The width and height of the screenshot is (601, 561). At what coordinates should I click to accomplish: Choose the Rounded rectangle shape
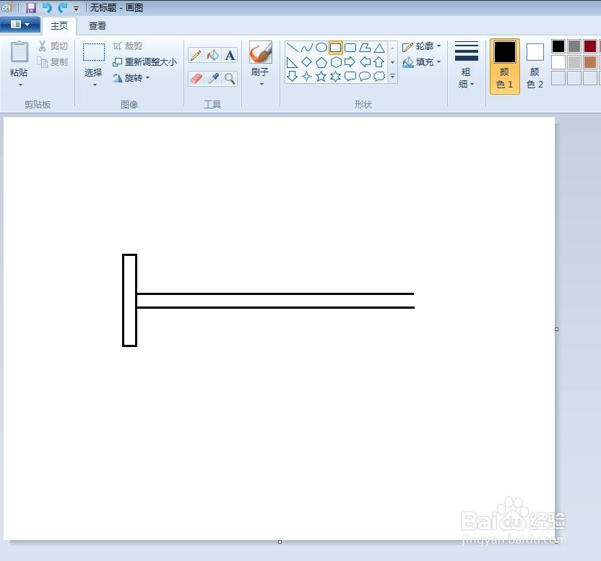[x=350, y=48]
